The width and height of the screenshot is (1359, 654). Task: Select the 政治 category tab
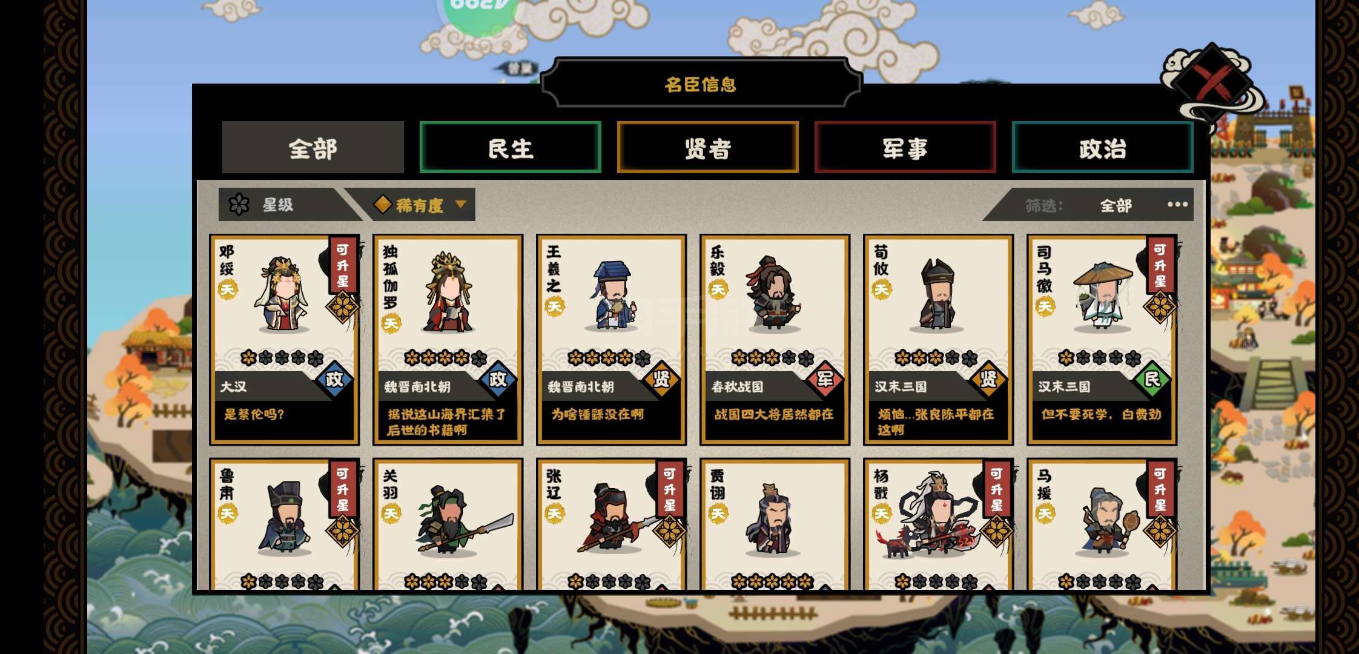click(1102, 147)
